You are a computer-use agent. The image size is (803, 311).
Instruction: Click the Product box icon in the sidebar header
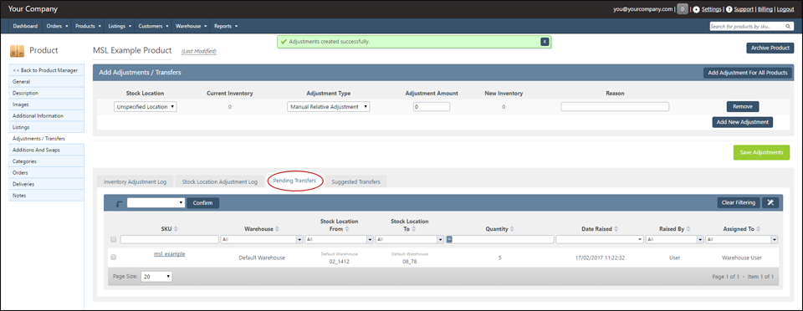17,51
